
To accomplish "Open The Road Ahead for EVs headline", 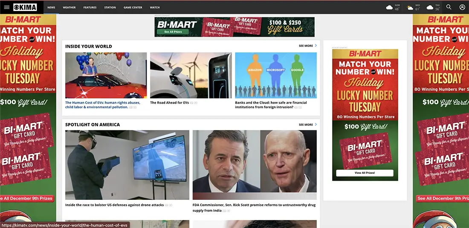I will pos(169,103).
